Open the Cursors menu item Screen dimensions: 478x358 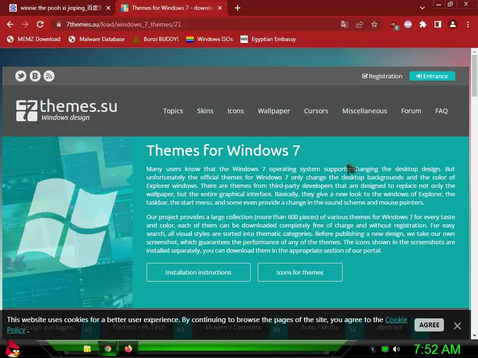(x=316, y=111)
